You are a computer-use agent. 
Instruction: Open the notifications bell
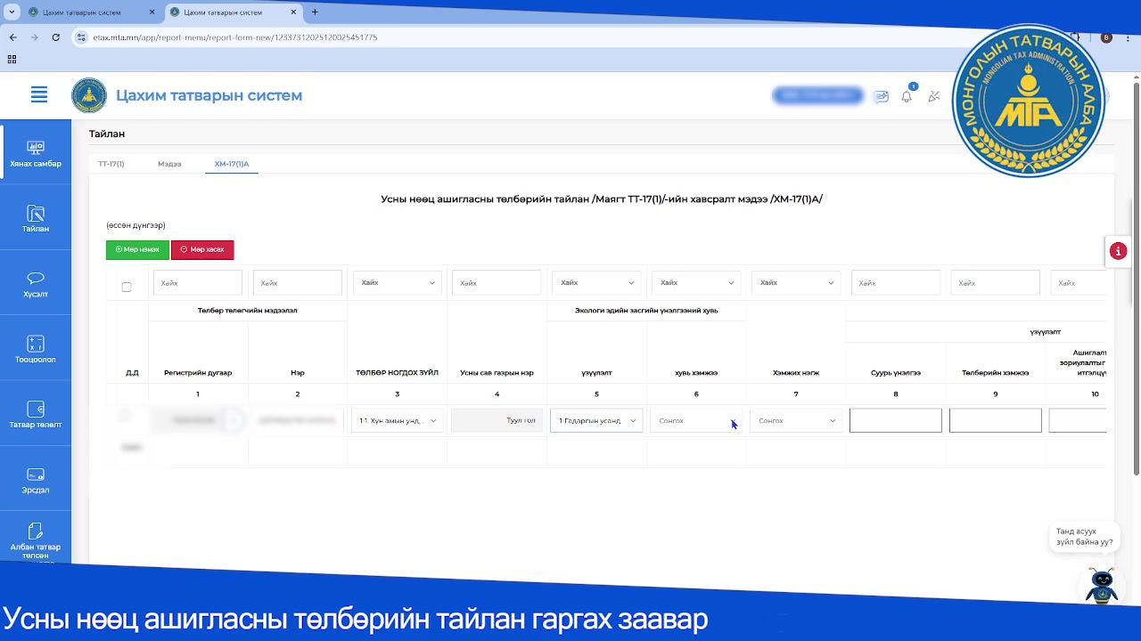pos(907,96)
